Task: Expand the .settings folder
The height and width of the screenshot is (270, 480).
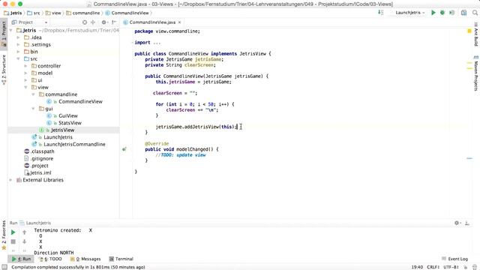Action: (x=18, y=45)
